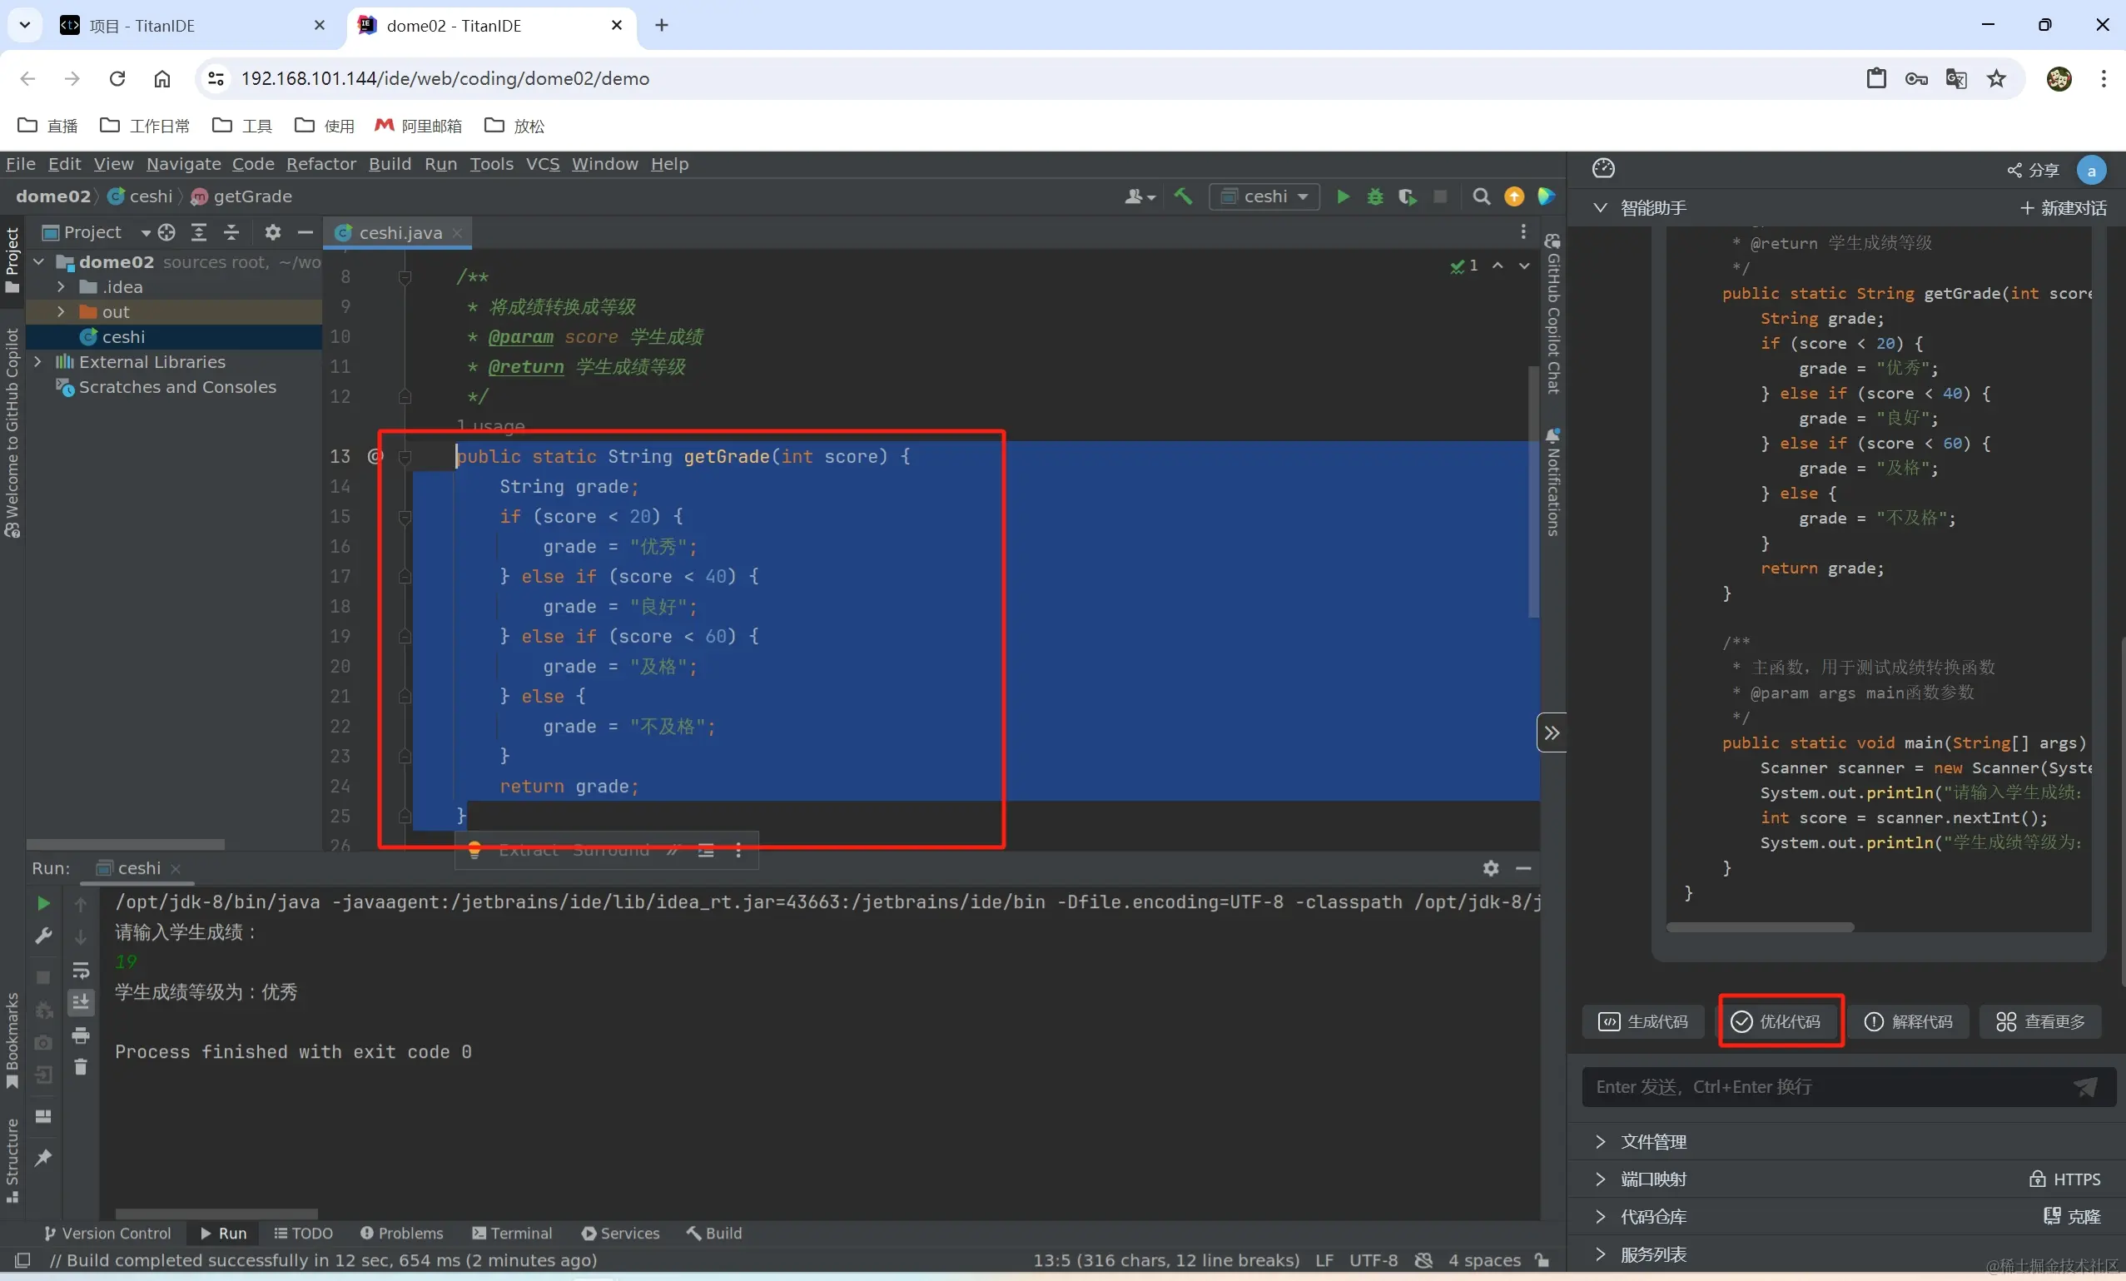Click the Run panel trash clear icon
The width and height of the screenshot is (2126, 1281).
coord(81,1068)
